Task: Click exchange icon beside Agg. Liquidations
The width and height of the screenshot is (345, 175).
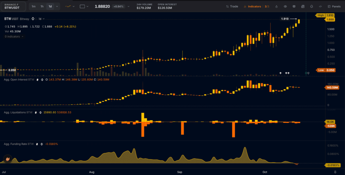Action: click(x=40, y=112)
